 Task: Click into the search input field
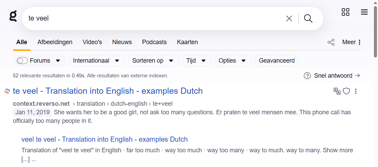[154, 18]
